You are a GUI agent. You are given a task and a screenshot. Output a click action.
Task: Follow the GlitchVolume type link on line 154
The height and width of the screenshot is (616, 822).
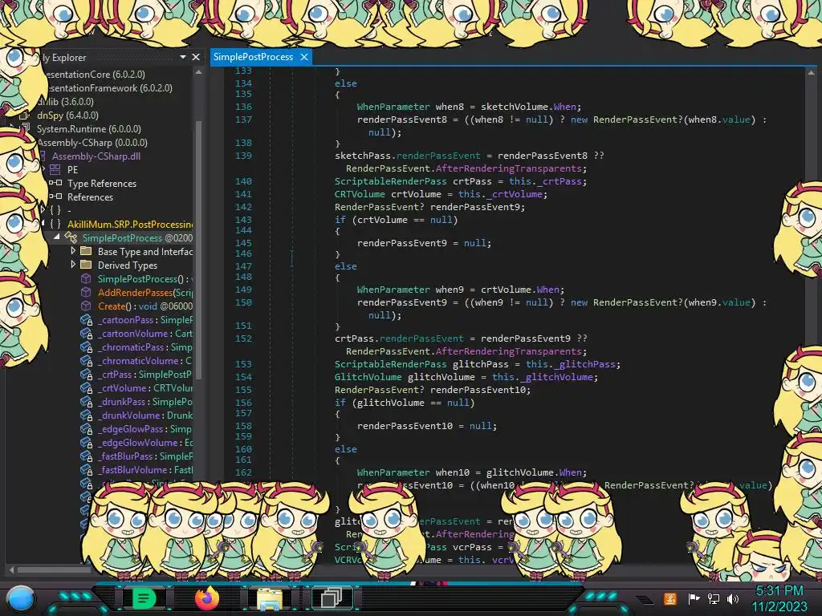[368, 377]
